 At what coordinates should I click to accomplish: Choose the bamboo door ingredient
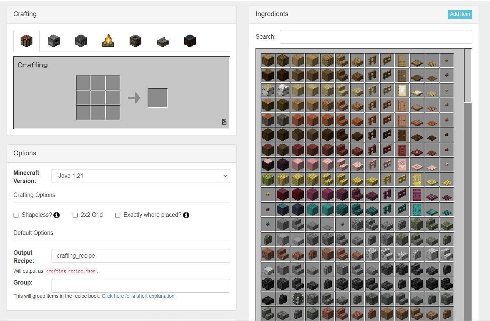(x=417, y=180)
